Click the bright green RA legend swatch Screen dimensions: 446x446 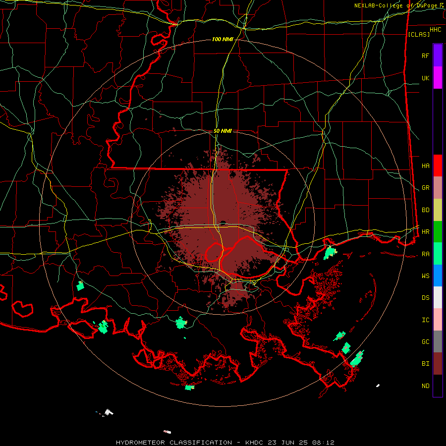[x=438, y=254]
